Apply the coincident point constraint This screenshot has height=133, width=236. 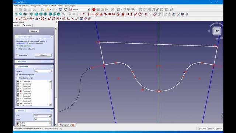click(x=80, y=14)
